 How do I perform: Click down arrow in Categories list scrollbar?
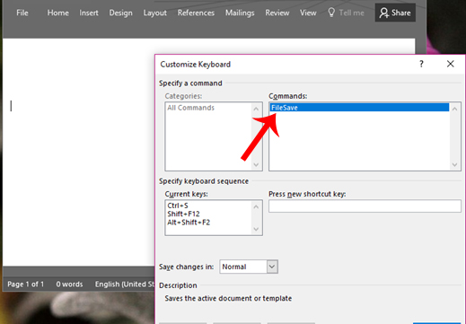click(x=256, y=164)
